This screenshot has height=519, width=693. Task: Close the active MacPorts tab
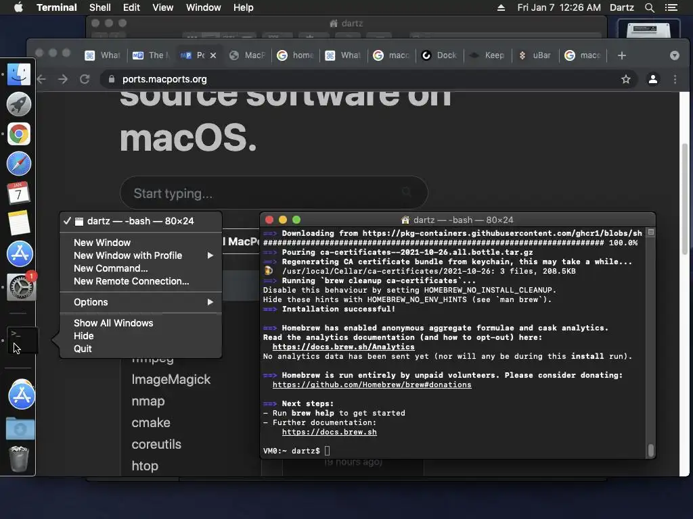click(x=213, y=55)
